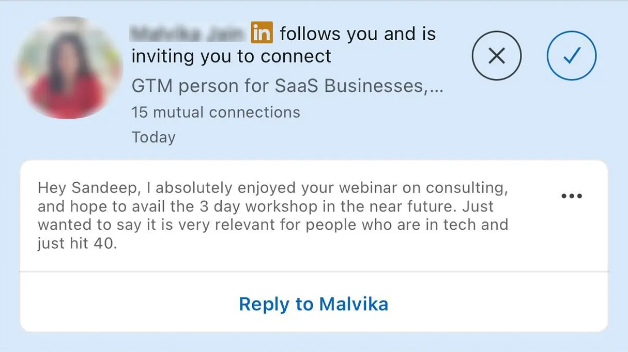Accept the invitation using the checkmark
628x352 pixels.
point(571,56)
